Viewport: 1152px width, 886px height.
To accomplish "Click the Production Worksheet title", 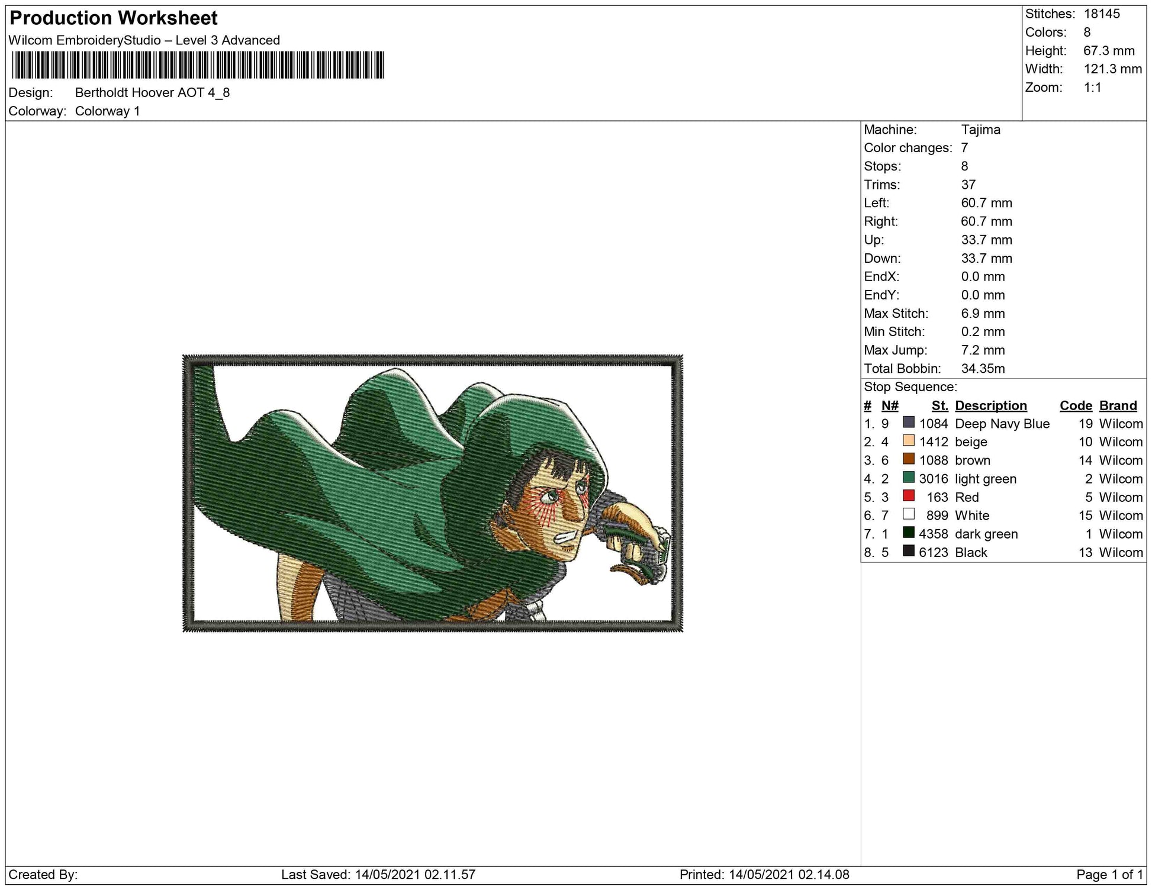I will tap(114, 18).
